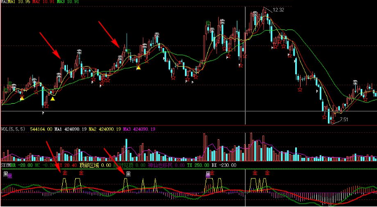
Task: Click the yellow triangle marker mid-chart on green MA
Action: point(139,68)
